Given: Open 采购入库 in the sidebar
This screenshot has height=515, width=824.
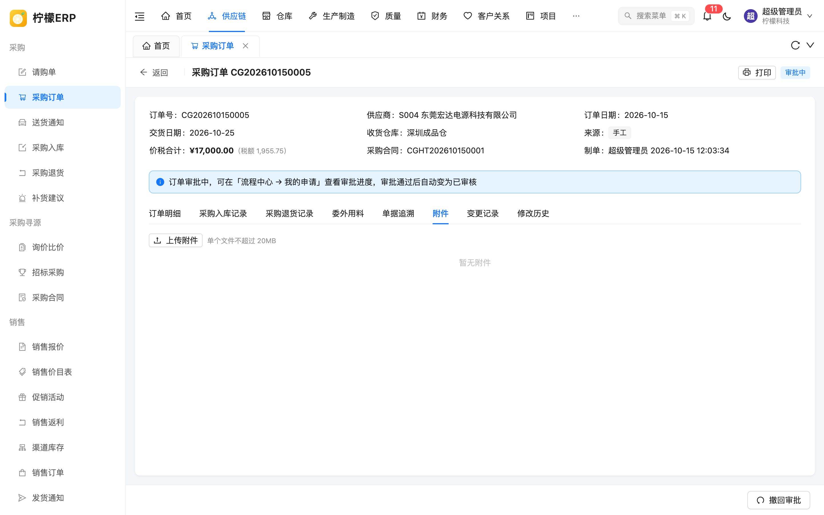Looking at the screenshot, I should 63,148.
